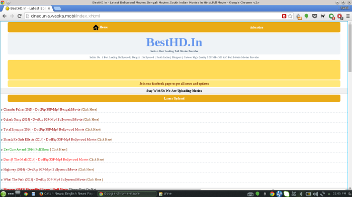Click the scissors clipboard tray icon
Viewport: 352px width, 197px height.
(x=294, y=194)
